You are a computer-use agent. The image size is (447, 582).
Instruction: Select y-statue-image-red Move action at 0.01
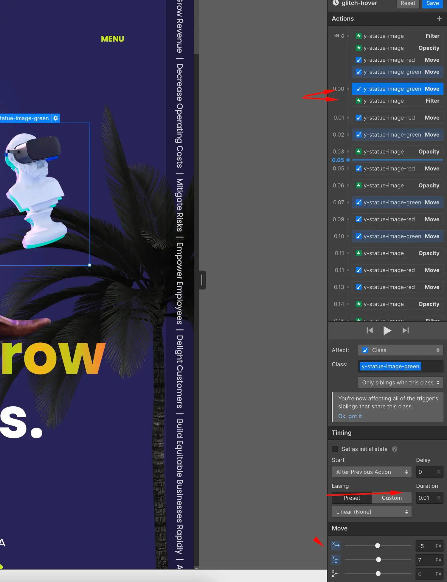pyautogui.click(x=398, y=118)
